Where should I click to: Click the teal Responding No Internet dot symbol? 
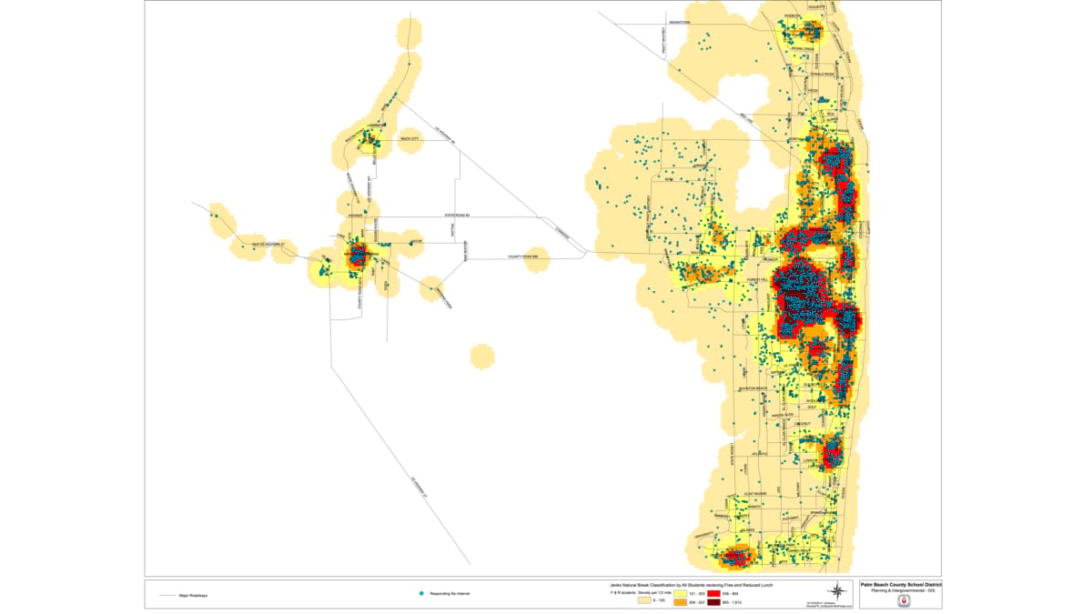pyautogui.click(x=421, y=594)
